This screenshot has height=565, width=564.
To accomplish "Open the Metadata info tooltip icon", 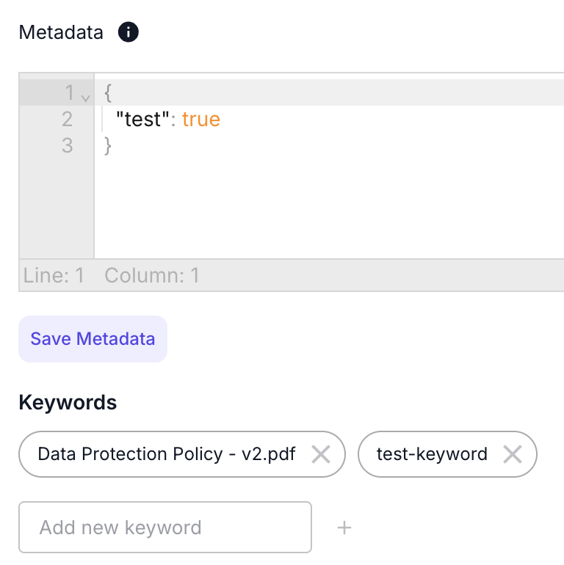I will 128,32.
